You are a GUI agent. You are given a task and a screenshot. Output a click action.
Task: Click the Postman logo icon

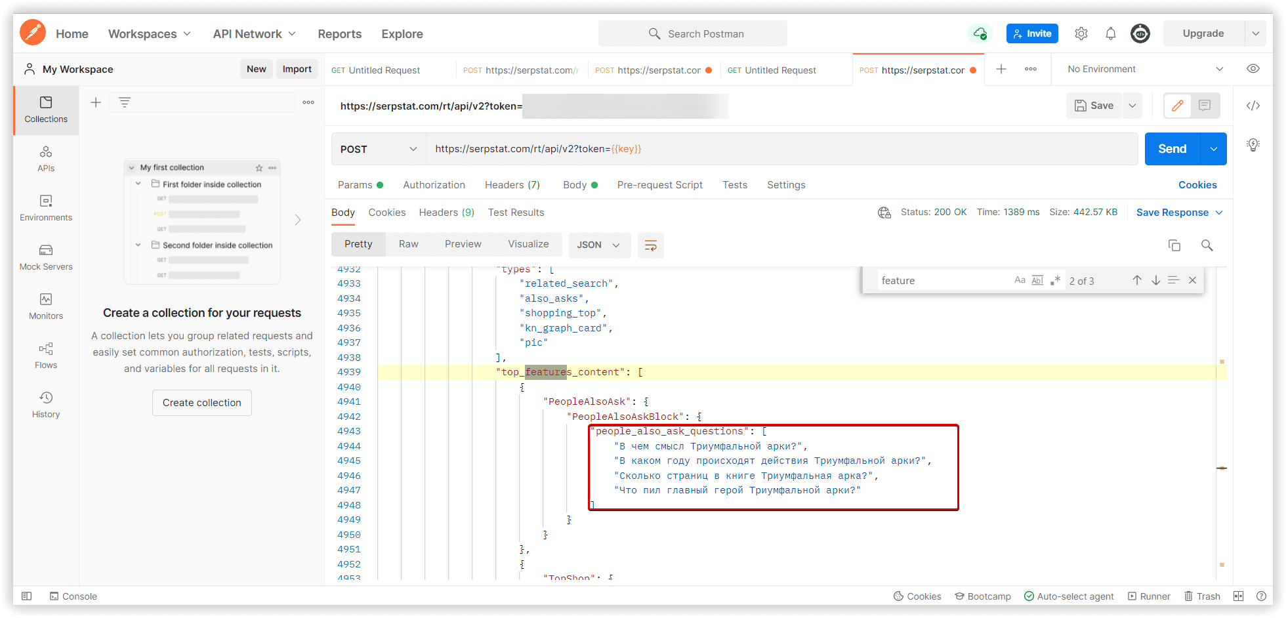[33, 33]
